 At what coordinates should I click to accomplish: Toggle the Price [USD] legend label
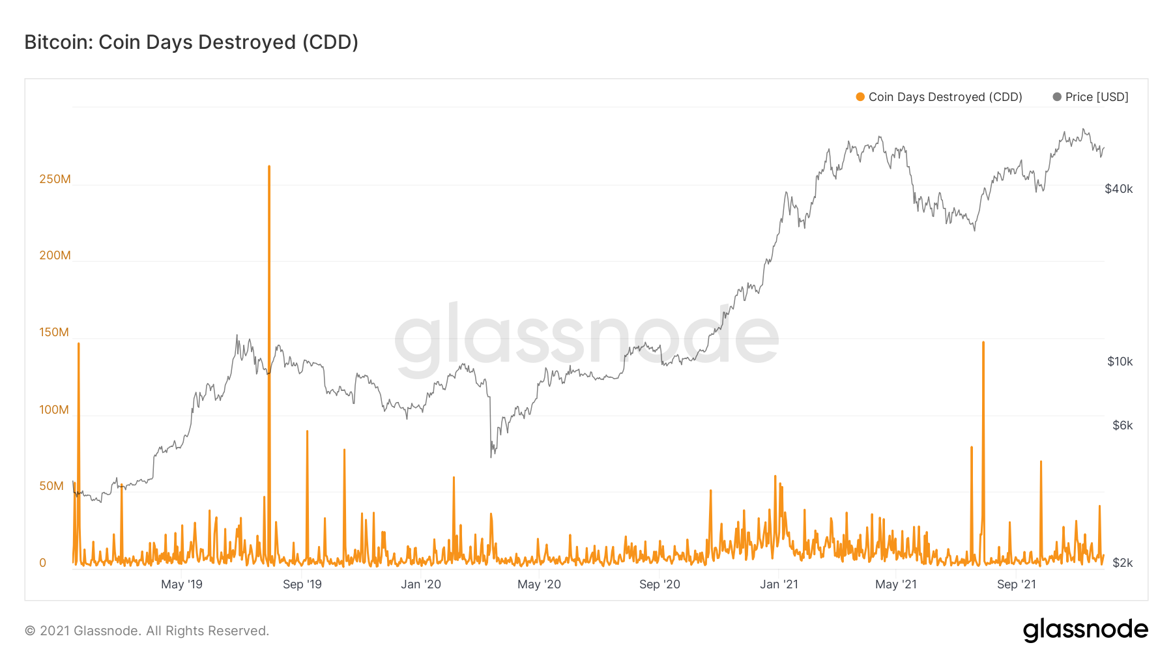tap(1097, 97)
